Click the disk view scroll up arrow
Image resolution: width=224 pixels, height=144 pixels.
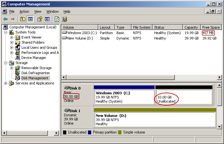click(x=219, y=85)
